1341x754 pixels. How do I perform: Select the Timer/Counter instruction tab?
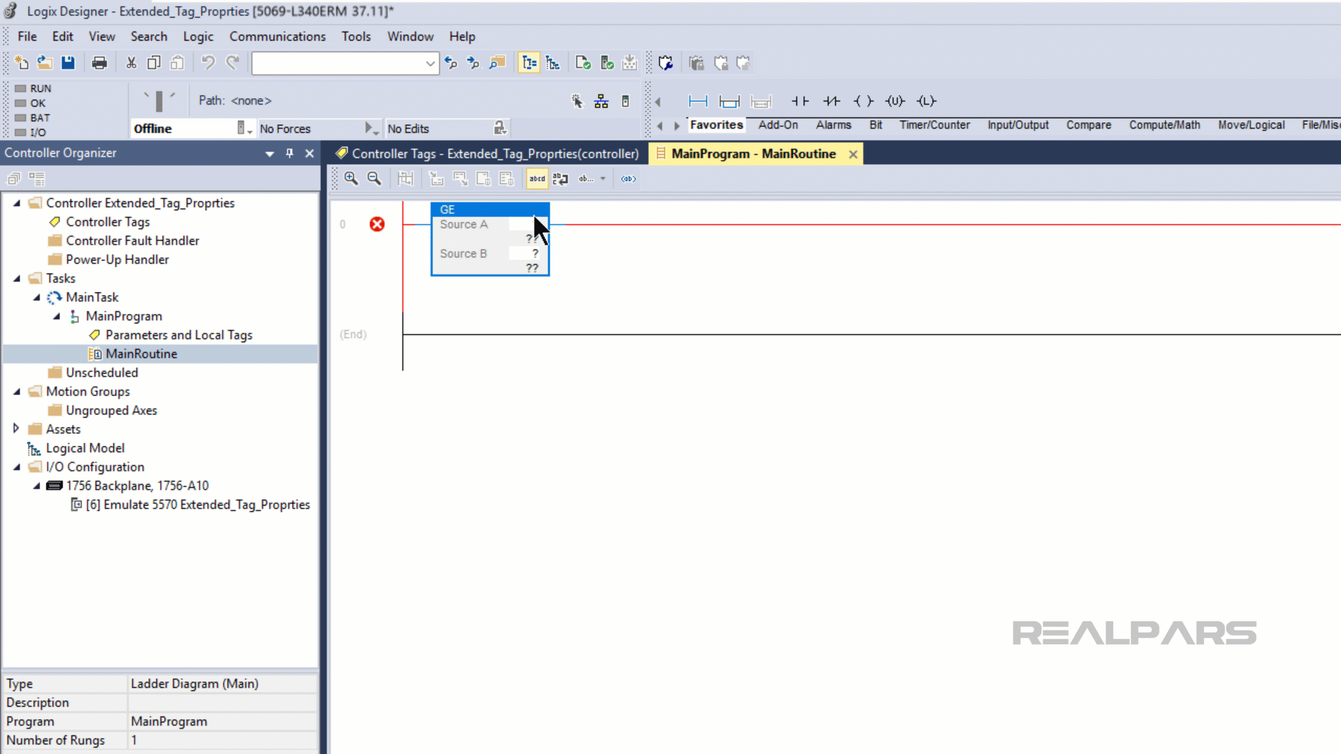coord(935,125)
